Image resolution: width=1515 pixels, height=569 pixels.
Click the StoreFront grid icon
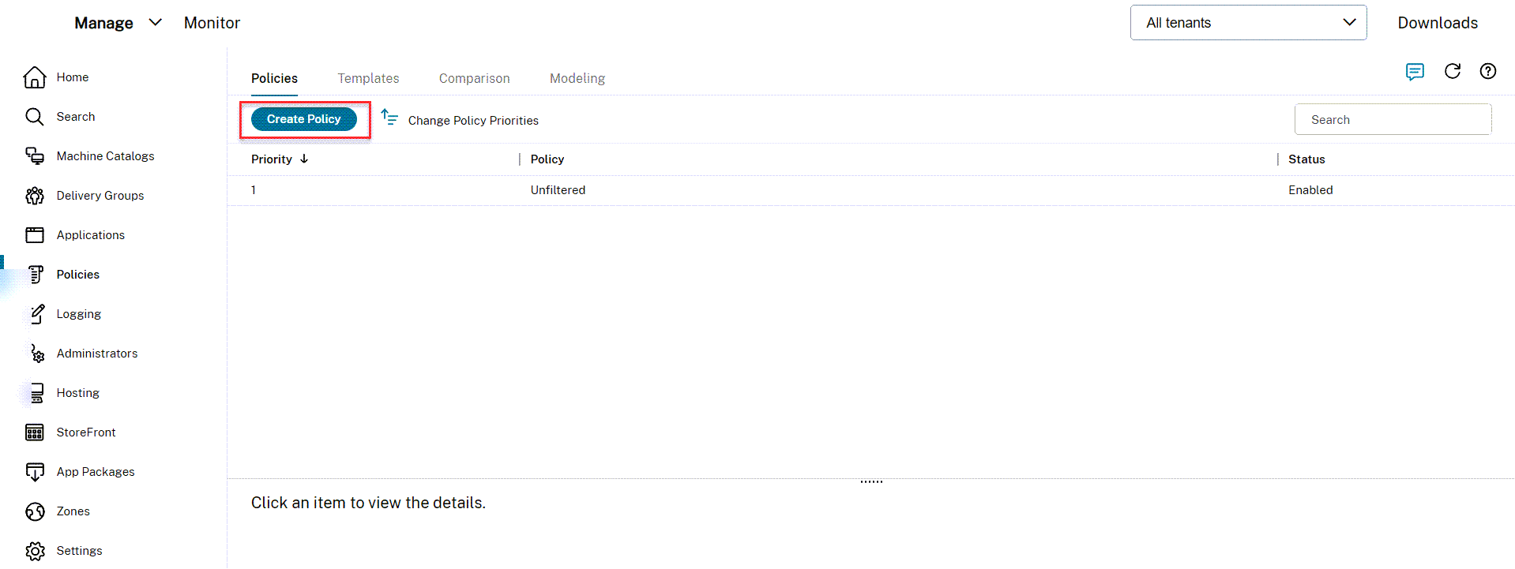pos(35,432)
